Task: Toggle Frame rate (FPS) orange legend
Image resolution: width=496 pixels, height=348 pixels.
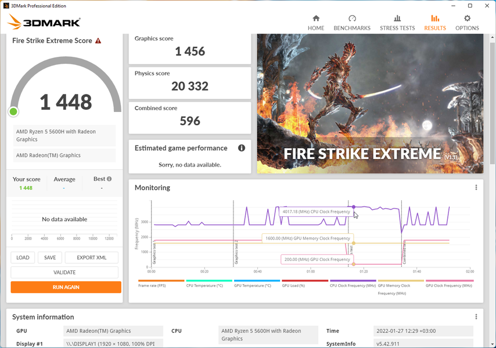Action: (161, 281)
